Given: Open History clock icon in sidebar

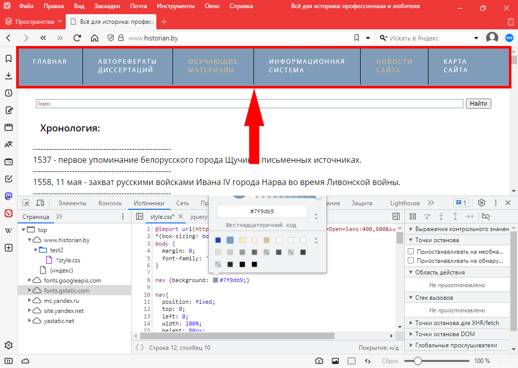Looking at the screenshot, I should [9, 93].
